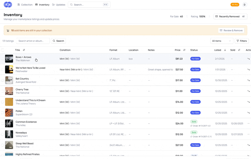The width and height of the screenshot is (251, 159).
Task: Click the Pro badge
Action: pyautogui.click(x=235, y=5)
